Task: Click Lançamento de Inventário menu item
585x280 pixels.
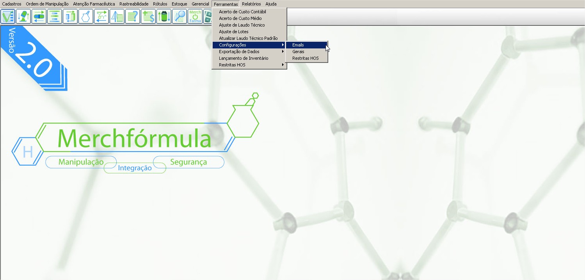Action: pyautogui.click(x=244, y=58)
